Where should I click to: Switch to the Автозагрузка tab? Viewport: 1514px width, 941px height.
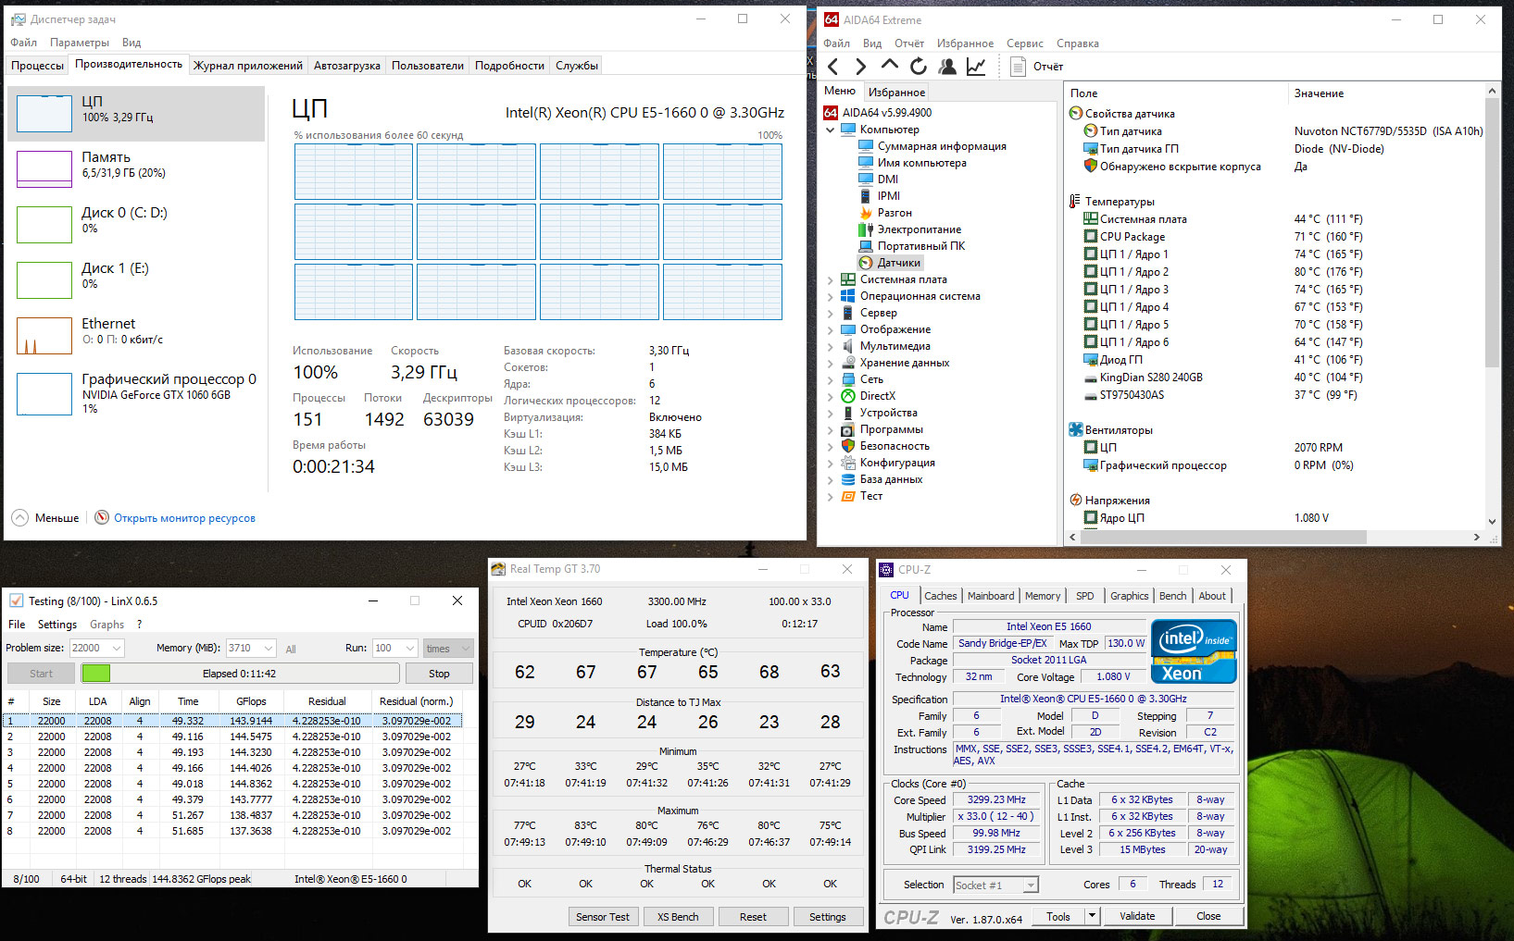click(x=347, y=66)
